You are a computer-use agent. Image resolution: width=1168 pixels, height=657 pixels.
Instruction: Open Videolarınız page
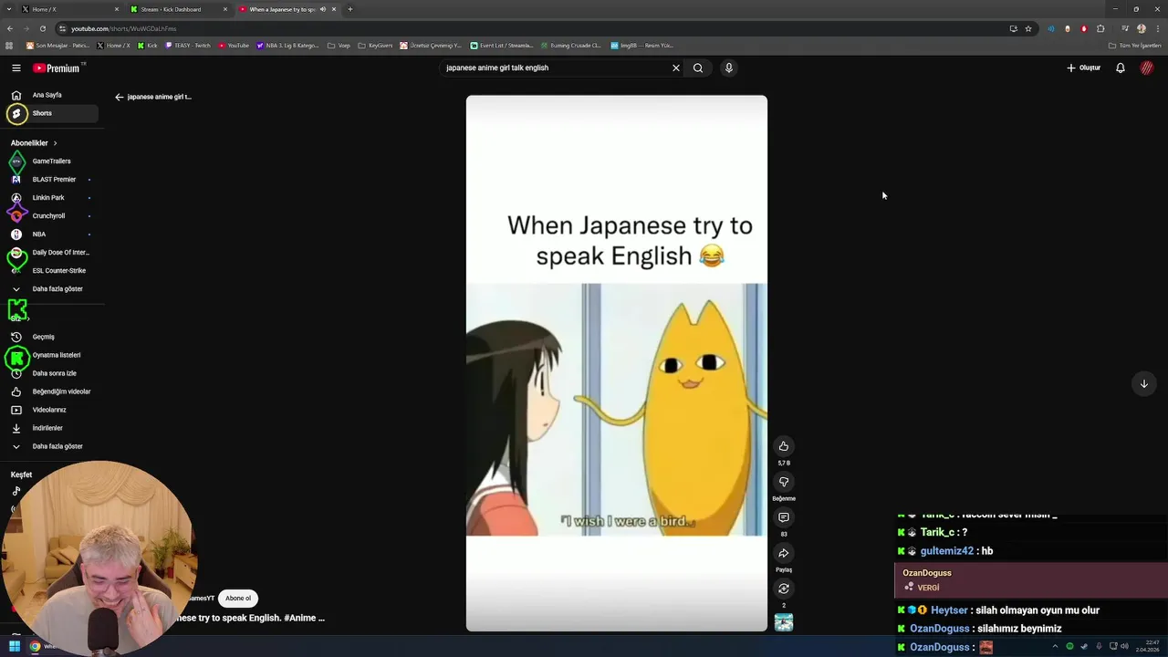click(51, 410)
